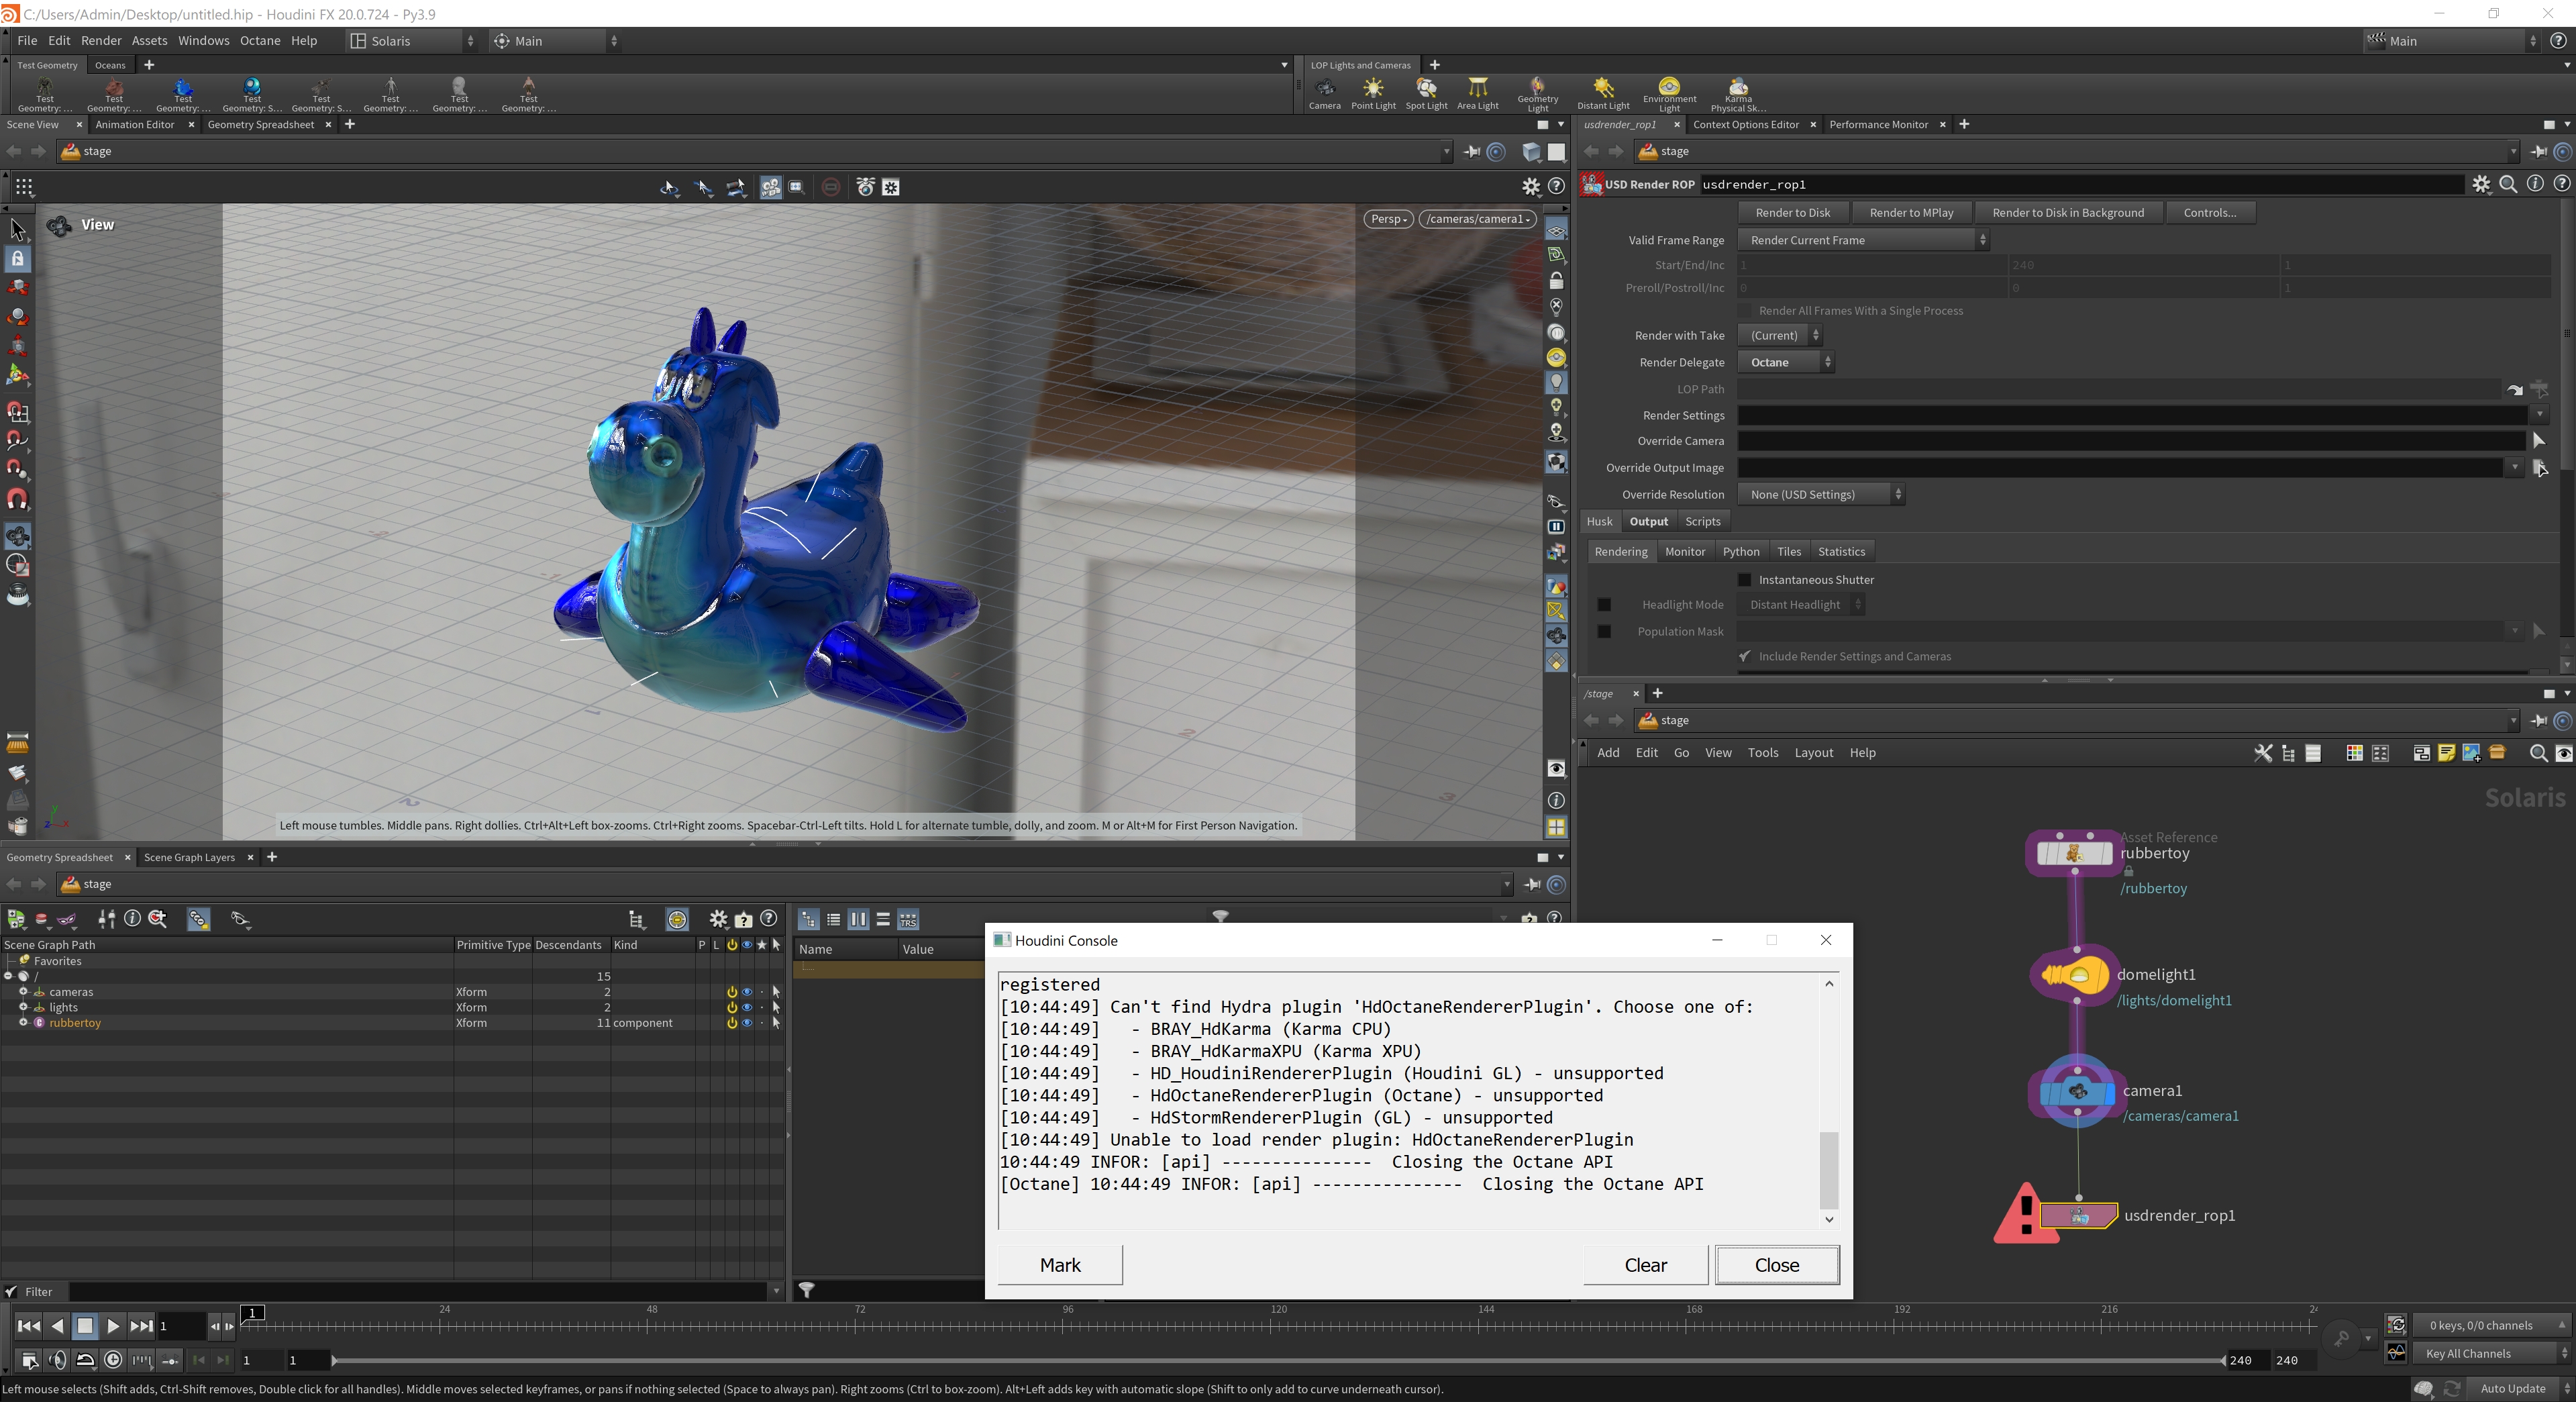Image resolution: width=2576 pixels, height=1402 pixels.
Task: Click the Point Light shelf tool
Action: pyautogui.click(x=1373, y=93)
